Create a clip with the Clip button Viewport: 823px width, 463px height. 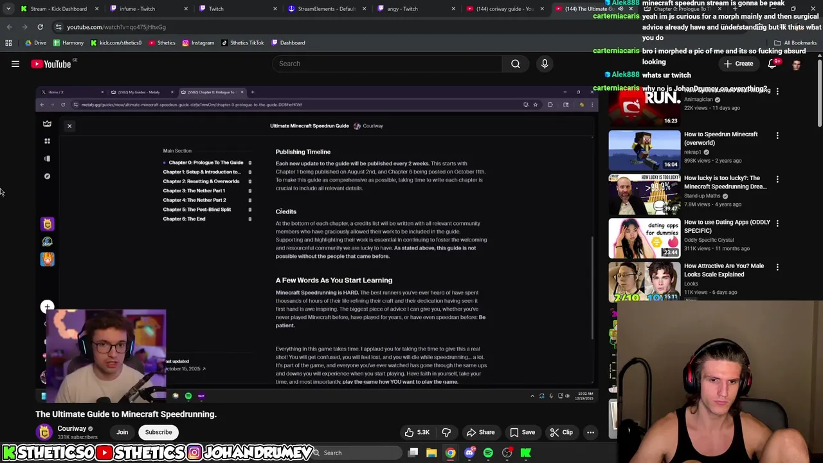[x=561, y=432]
